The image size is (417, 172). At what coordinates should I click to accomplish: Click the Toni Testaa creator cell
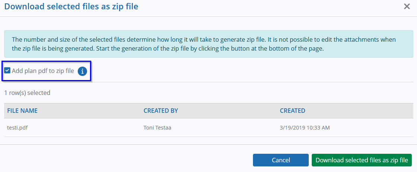157,128
